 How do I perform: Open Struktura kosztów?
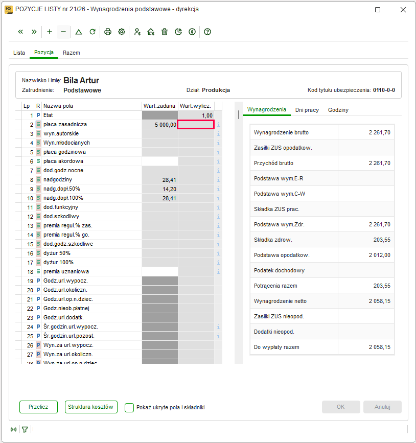pyautogui.click(x=91, y=407)
